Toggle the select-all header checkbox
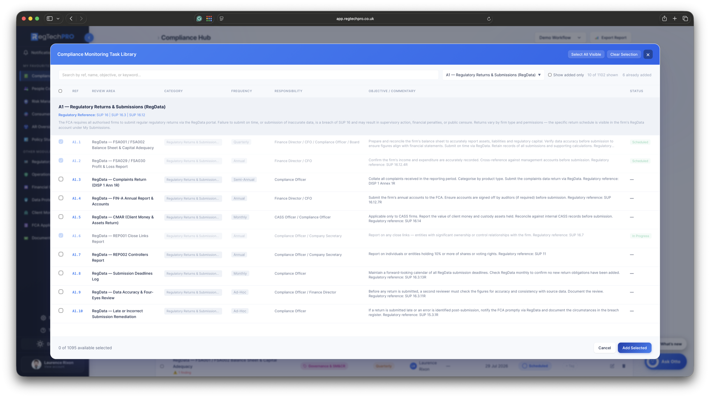Viewport: 710px width, 398px height. (60, 91)
